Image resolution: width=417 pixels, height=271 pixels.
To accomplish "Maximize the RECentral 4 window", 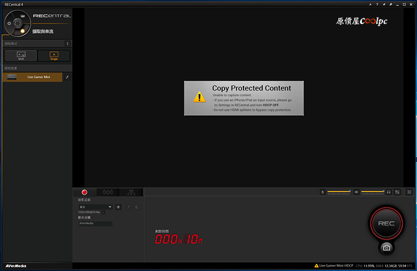I will (404, 5).
